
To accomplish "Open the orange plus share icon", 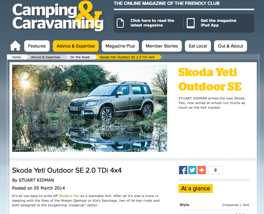I will click(x=201, y=170).
